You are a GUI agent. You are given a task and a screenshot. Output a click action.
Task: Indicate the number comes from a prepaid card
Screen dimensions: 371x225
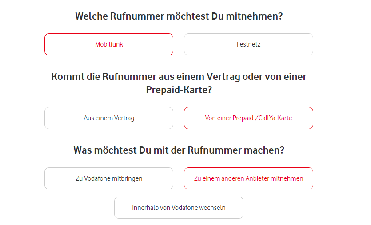[248, 118]
